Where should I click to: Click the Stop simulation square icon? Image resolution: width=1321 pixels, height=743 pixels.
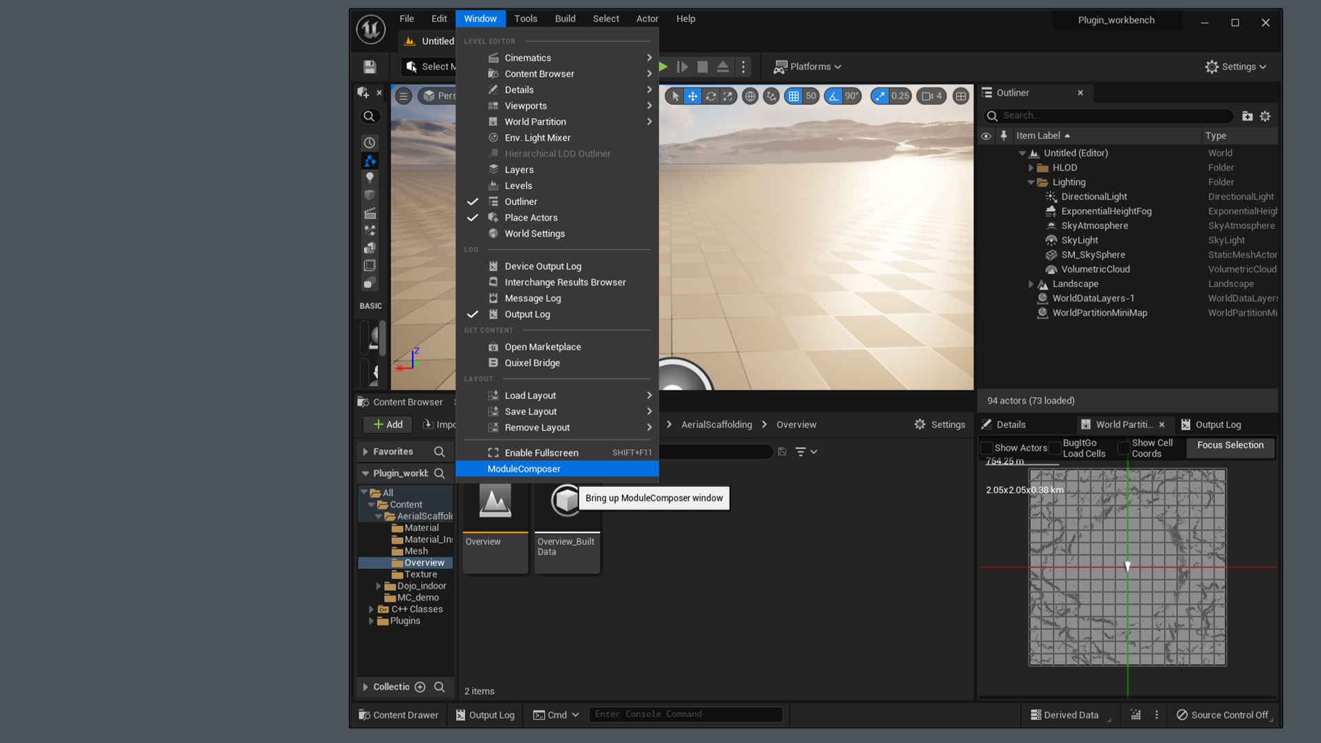click(702, 67)
